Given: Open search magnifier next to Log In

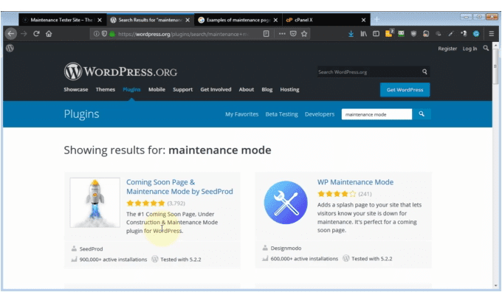Looking at the screenshot, I should (x=486, y=48).
